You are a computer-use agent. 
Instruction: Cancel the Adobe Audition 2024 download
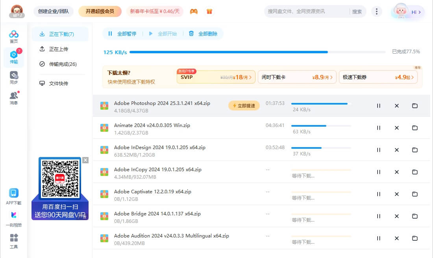pos(396,238)
